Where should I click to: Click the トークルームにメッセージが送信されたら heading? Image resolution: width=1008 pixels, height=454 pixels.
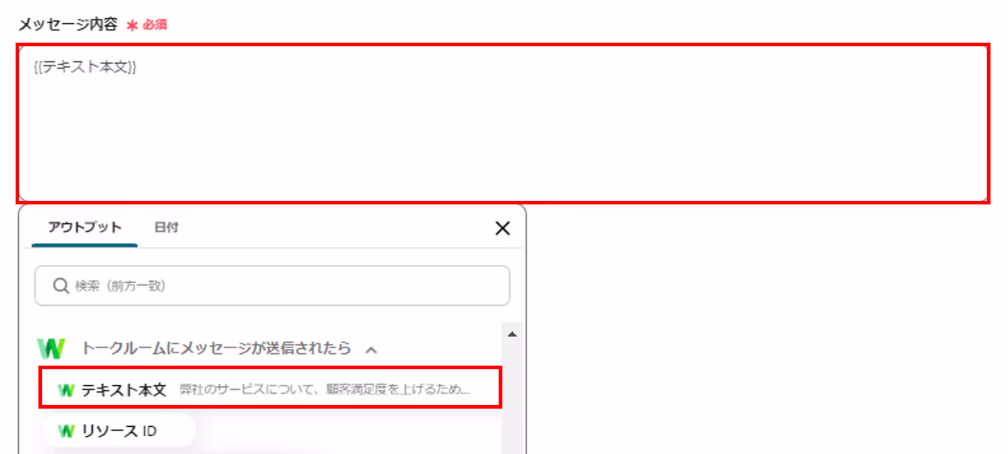[x=216, y=348]
